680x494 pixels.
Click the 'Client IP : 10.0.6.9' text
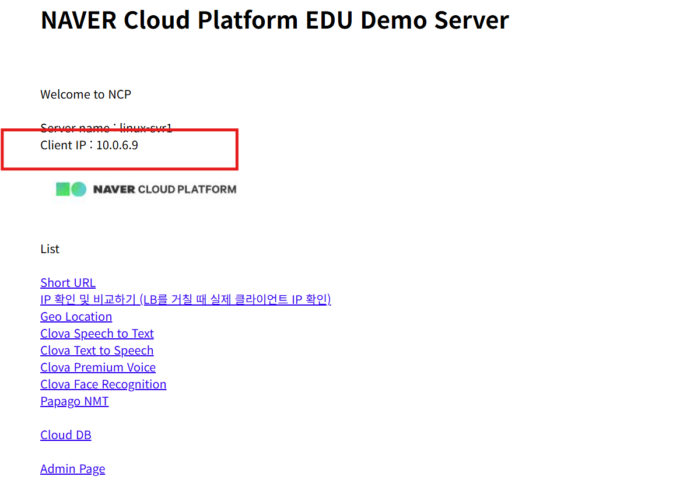[x=89, y=145]
